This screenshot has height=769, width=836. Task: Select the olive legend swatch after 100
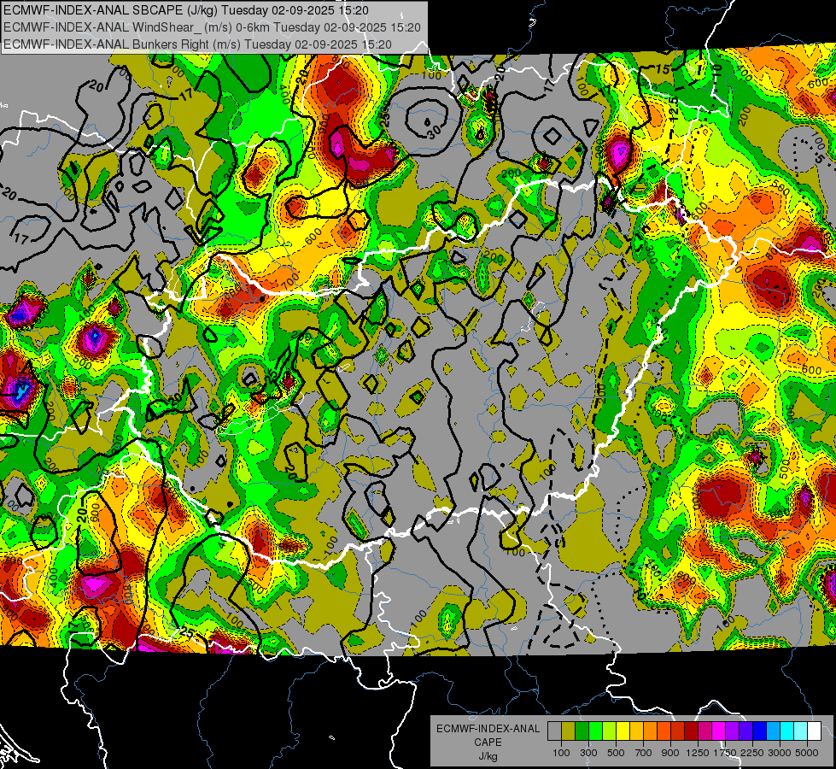point(569,731)
